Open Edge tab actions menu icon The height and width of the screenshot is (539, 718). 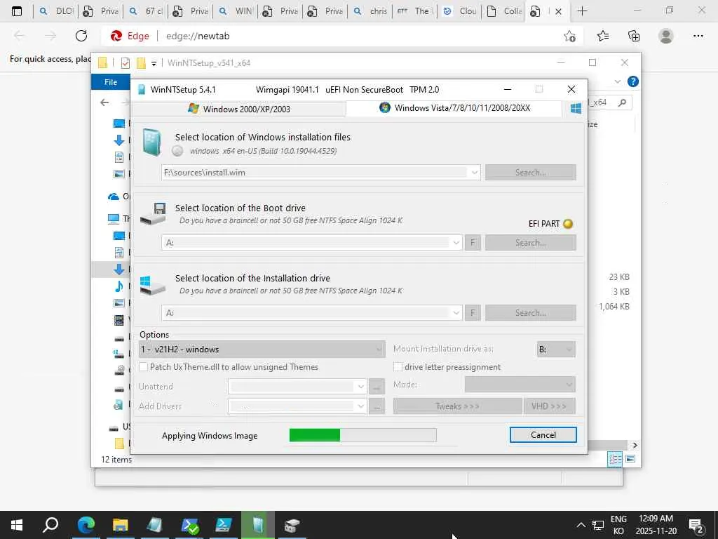[17, 11]
